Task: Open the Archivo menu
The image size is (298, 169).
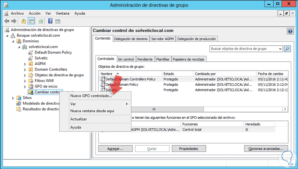Action: [17, 13]
